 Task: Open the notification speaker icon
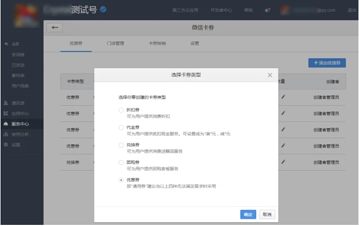pyautogui.click(x=267, y=10)
